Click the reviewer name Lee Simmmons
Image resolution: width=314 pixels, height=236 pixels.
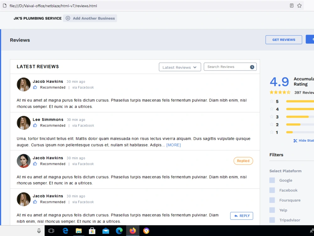[x=48, y=120]
